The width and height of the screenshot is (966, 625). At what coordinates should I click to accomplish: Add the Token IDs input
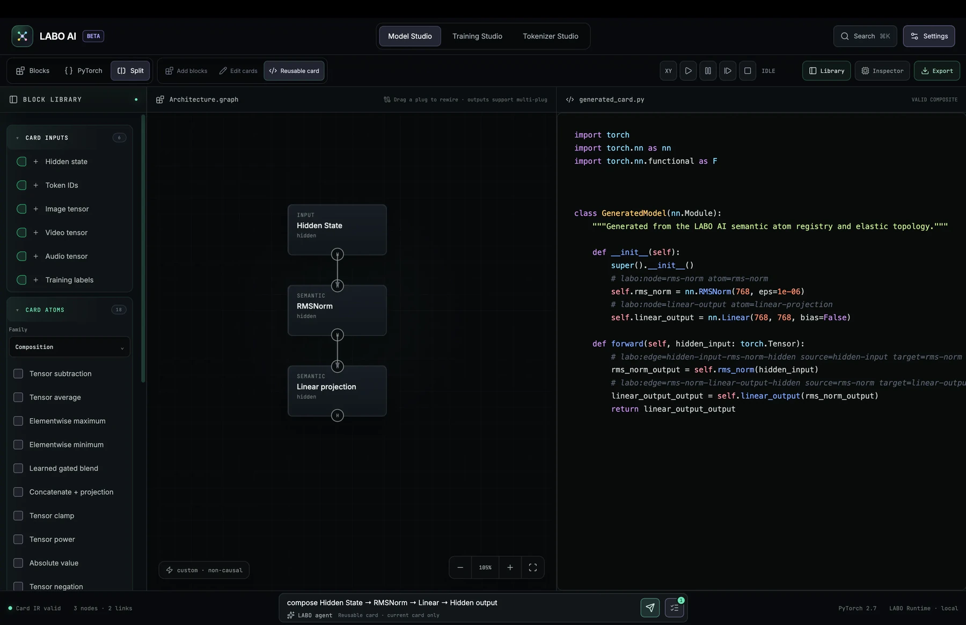tap(69, 185)
